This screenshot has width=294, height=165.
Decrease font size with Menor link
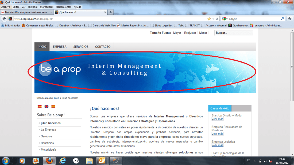pyautogui.click(x=203, y=33)
